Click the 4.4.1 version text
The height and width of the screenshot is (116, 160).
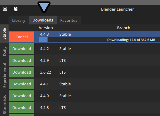44,84
